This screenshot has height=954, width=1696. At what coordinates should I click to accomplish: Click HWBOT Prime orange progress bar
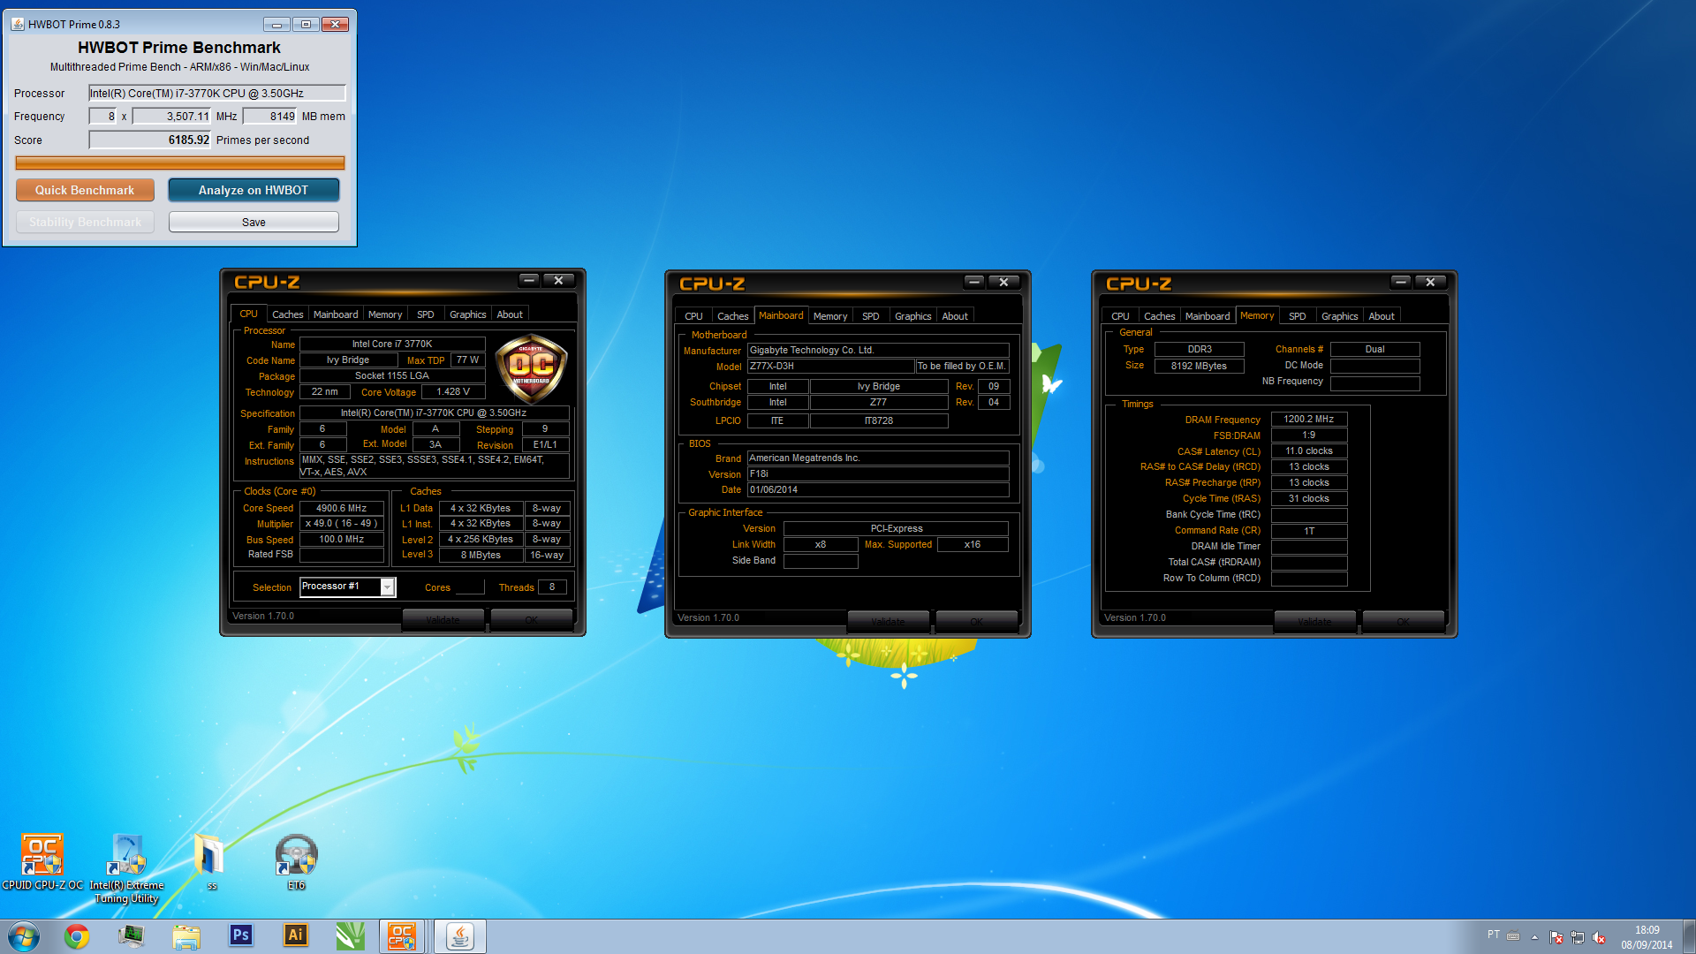[180, 163]
